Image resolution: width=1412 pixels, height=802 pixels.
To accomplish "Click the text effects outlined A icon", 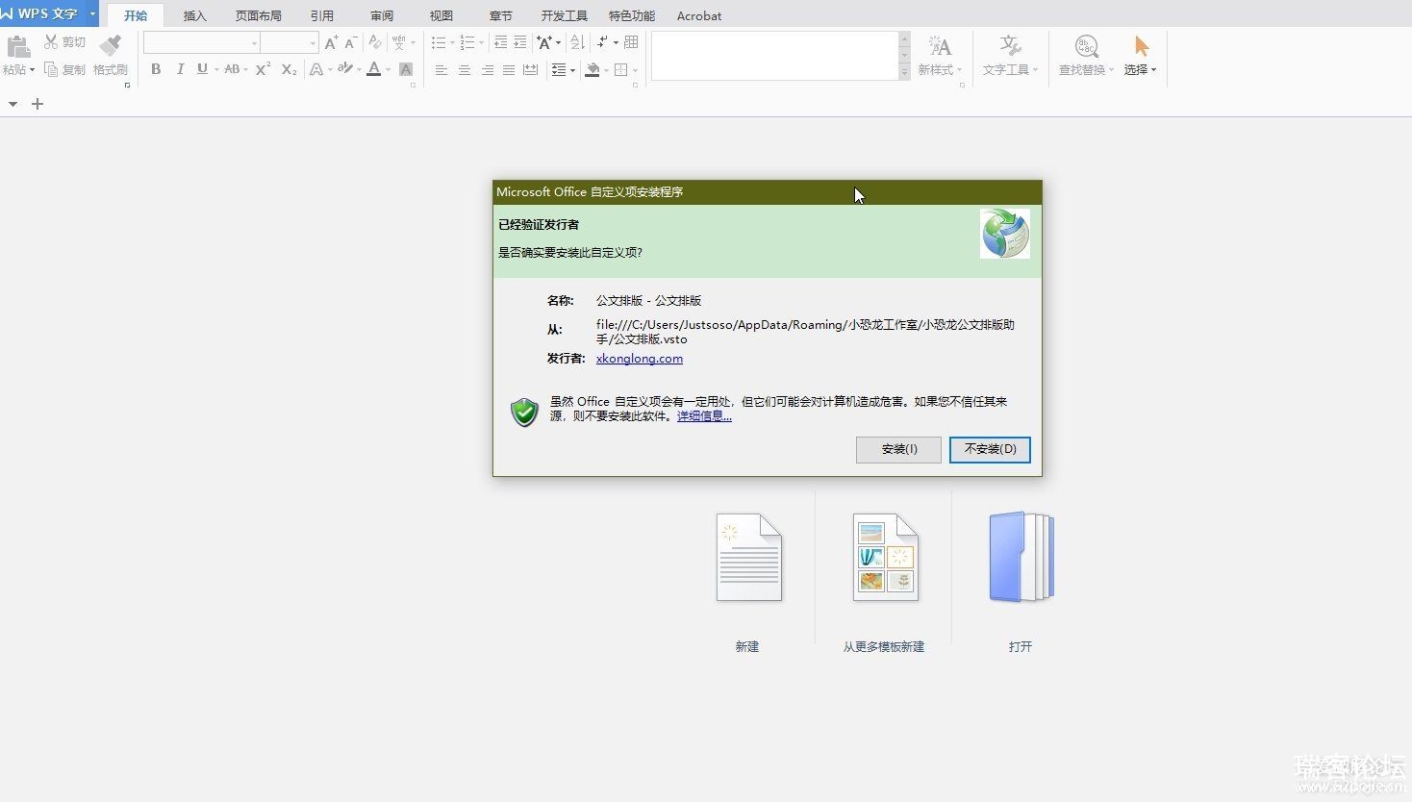I will click(x=316, y=69).
